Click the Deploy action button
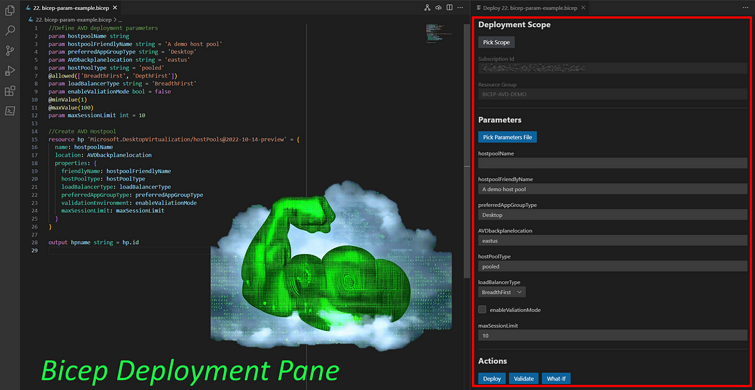The width and height of the screenshot is (755, 390). (492, 379)
